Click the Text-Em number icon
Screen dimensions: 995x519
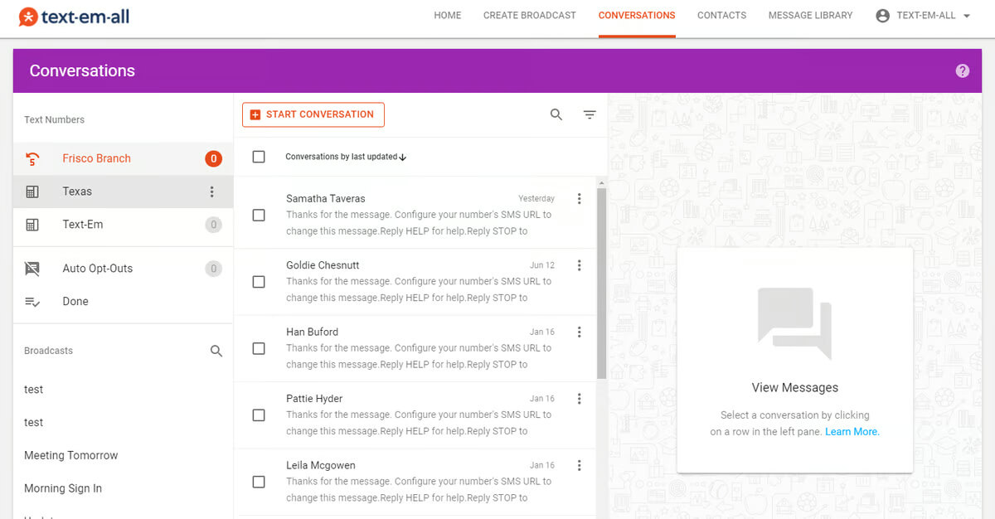coord(32,225)
